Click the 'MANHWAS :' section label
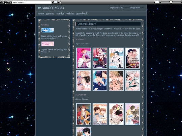 tap(81, 95)
